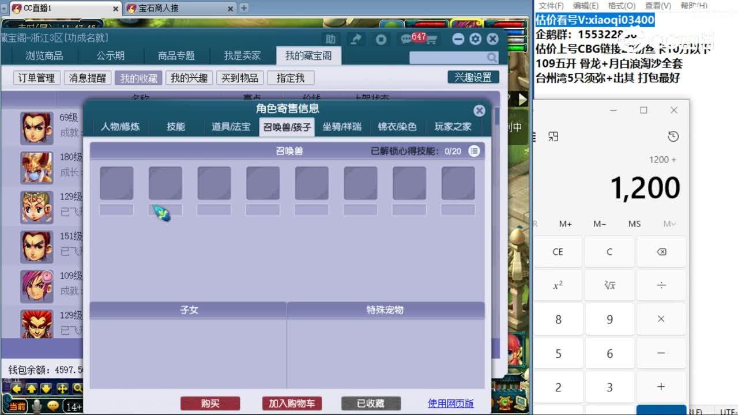This screenshot has height=415, width=738.
Task: Toggle the 当前 chat channel button
Action: click(x=17, y=406)
